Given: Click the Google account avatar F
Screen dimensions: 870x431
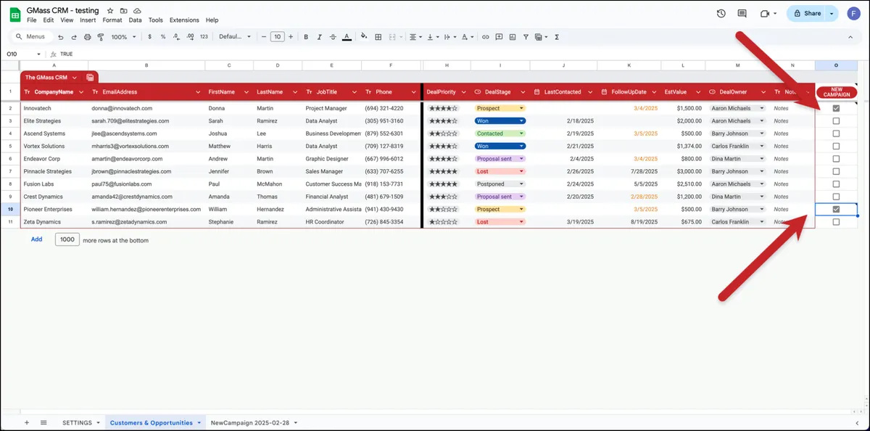Looking at the screenshot, I should (853, 13).
